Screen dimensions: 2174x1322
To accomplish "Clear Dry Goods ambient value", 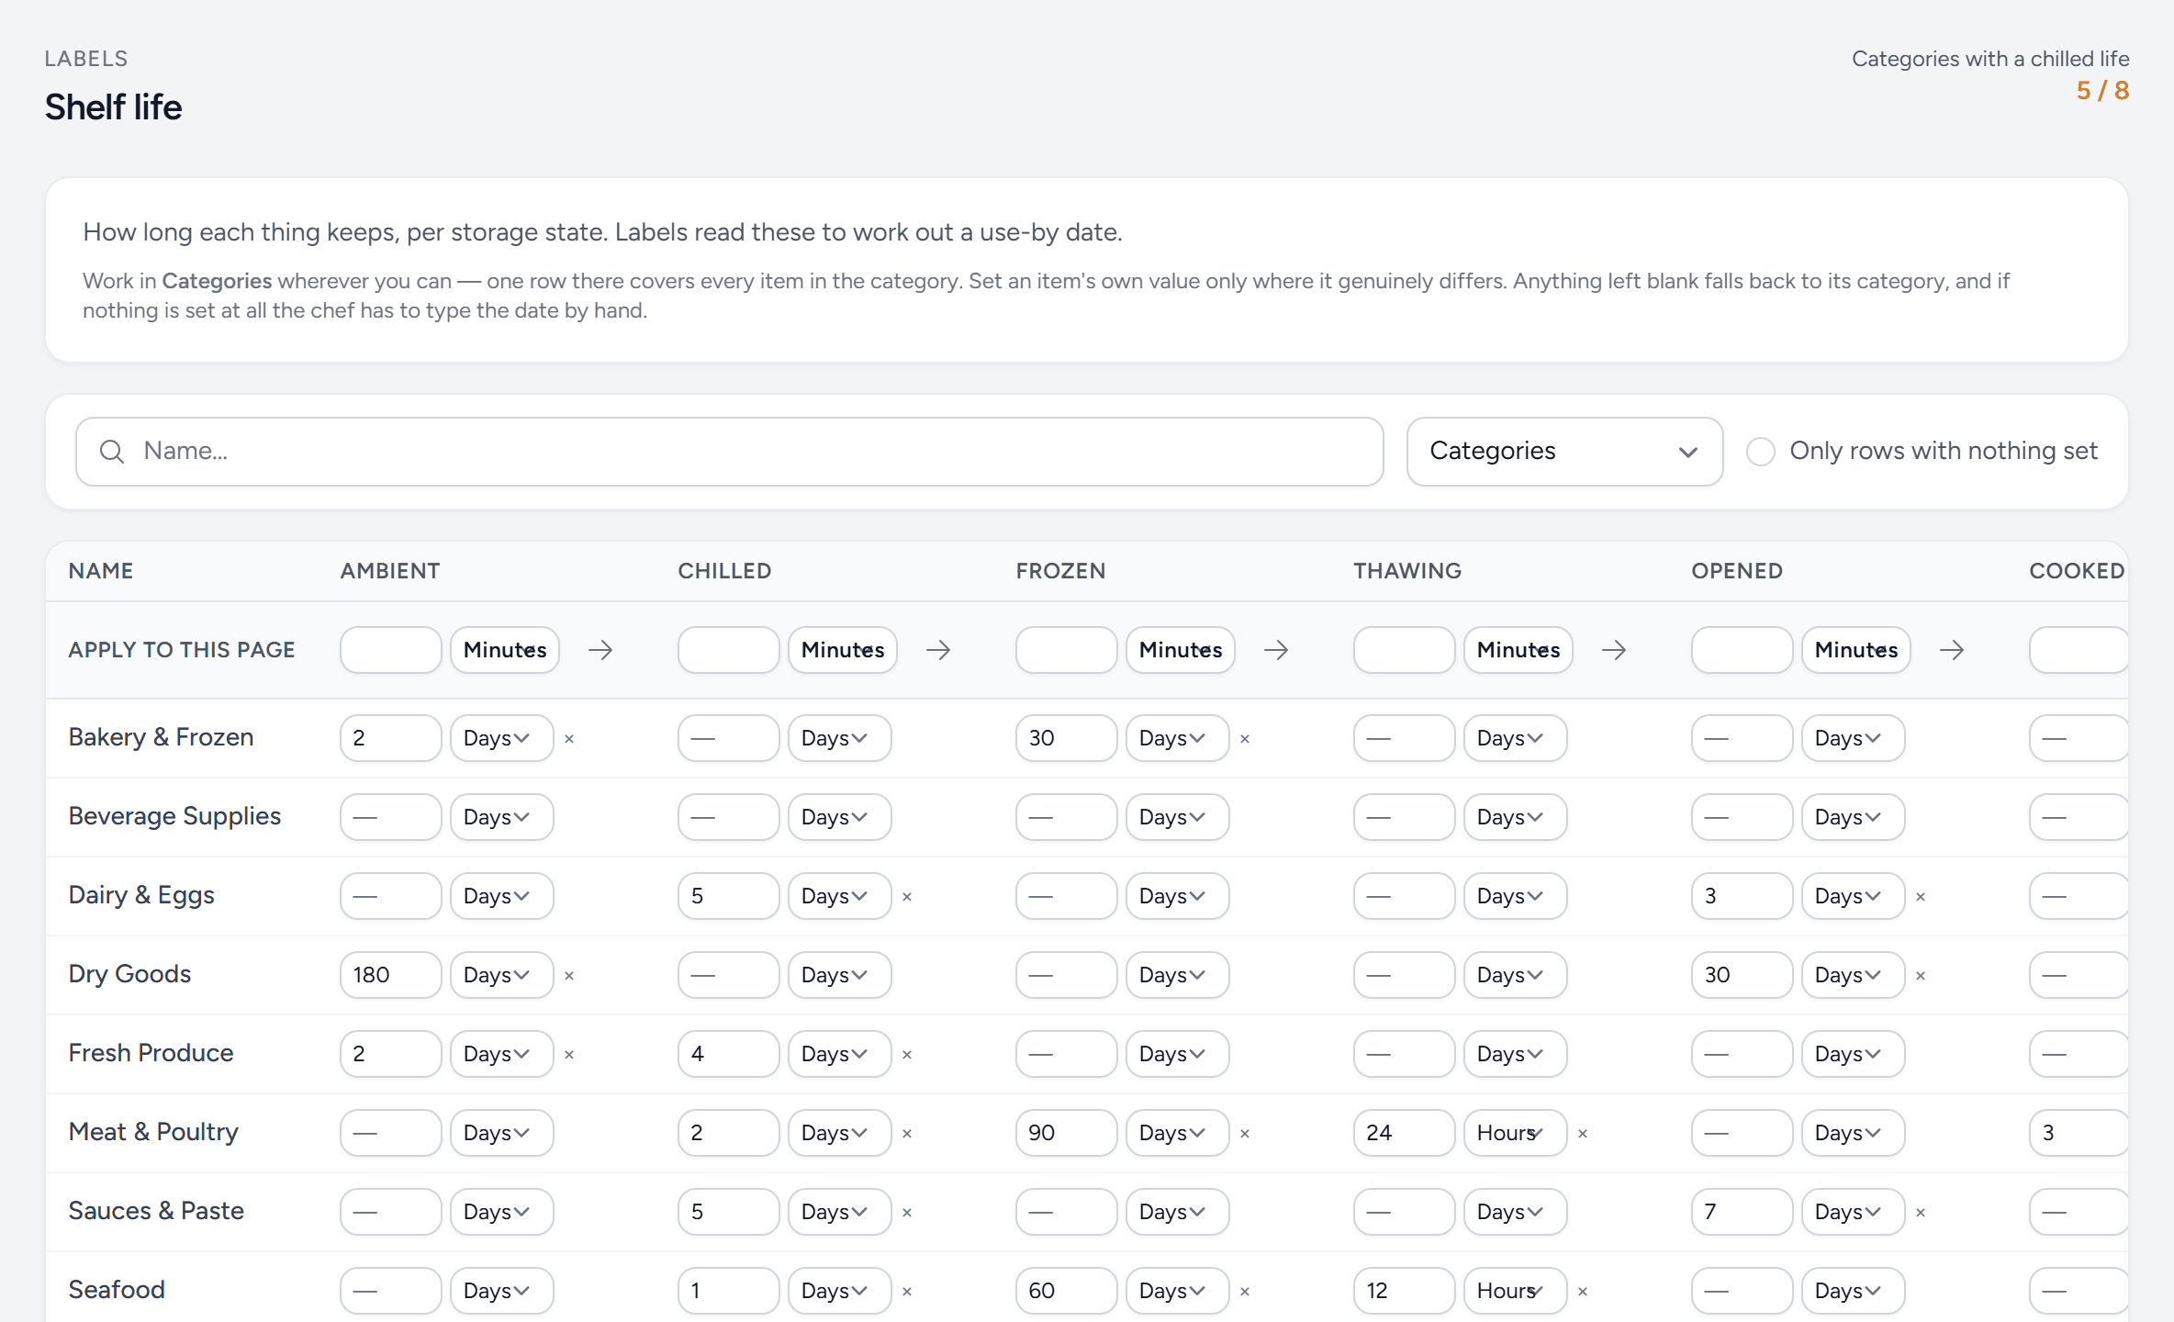I will [x=569, y=976].
